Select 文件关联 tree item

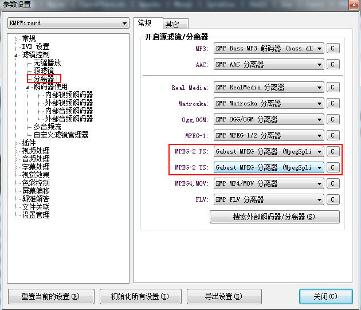click(x=36, y=207)
